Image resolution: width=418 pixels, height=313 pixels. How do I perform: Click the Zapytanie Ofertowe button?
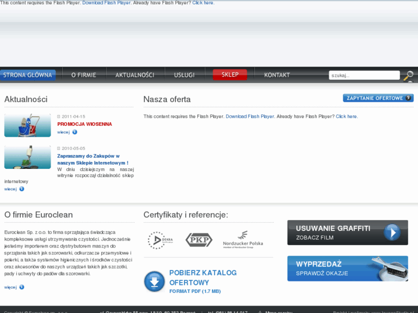point(378,98)
